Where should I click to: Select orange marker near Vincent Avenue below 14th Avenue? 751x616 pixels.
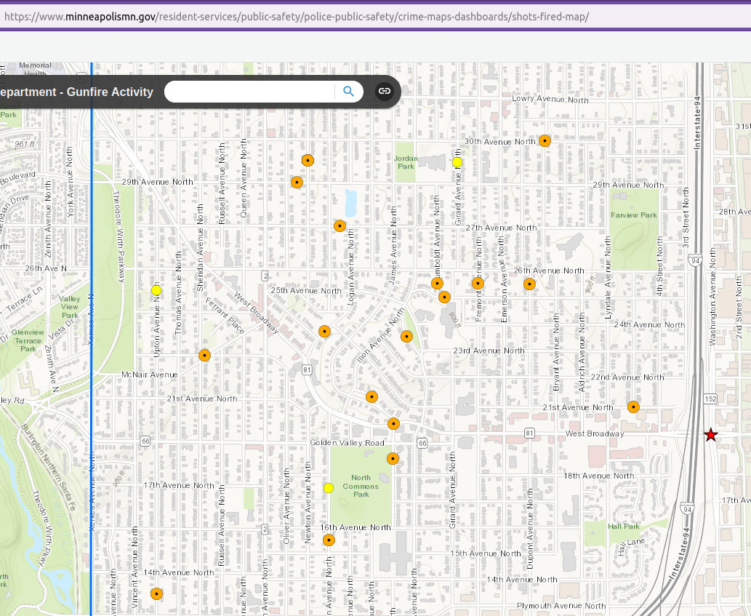[156, 594]
